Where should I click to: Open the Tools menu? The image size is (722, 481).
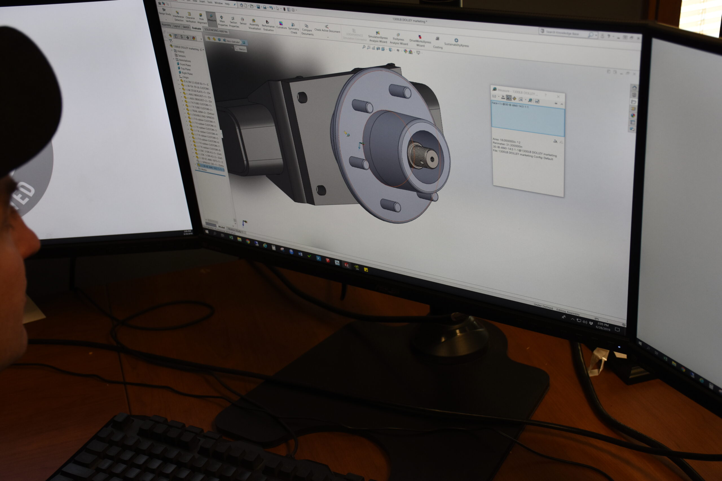click(x=210, y=2)
